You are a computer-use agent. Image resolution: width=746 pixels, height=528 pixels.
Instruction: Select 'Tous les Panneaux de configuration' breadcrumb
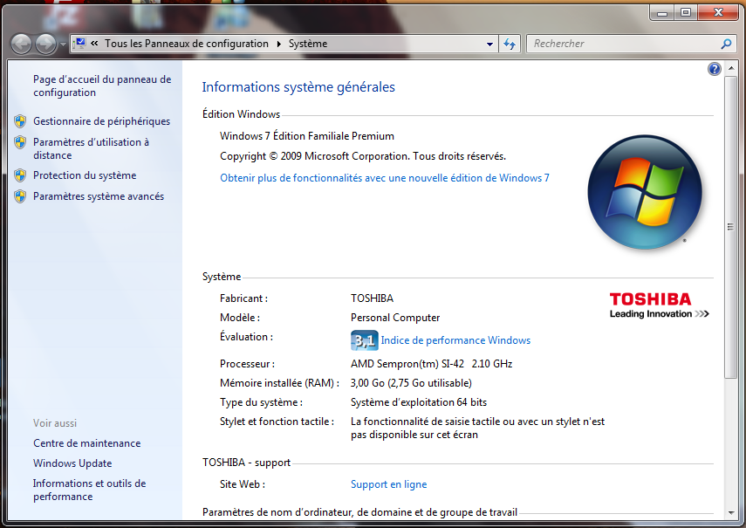tap(187, 44)
